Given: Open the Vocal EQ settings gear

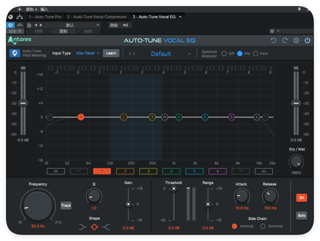Looking at the screenshot, I should (x=296, y=41).
